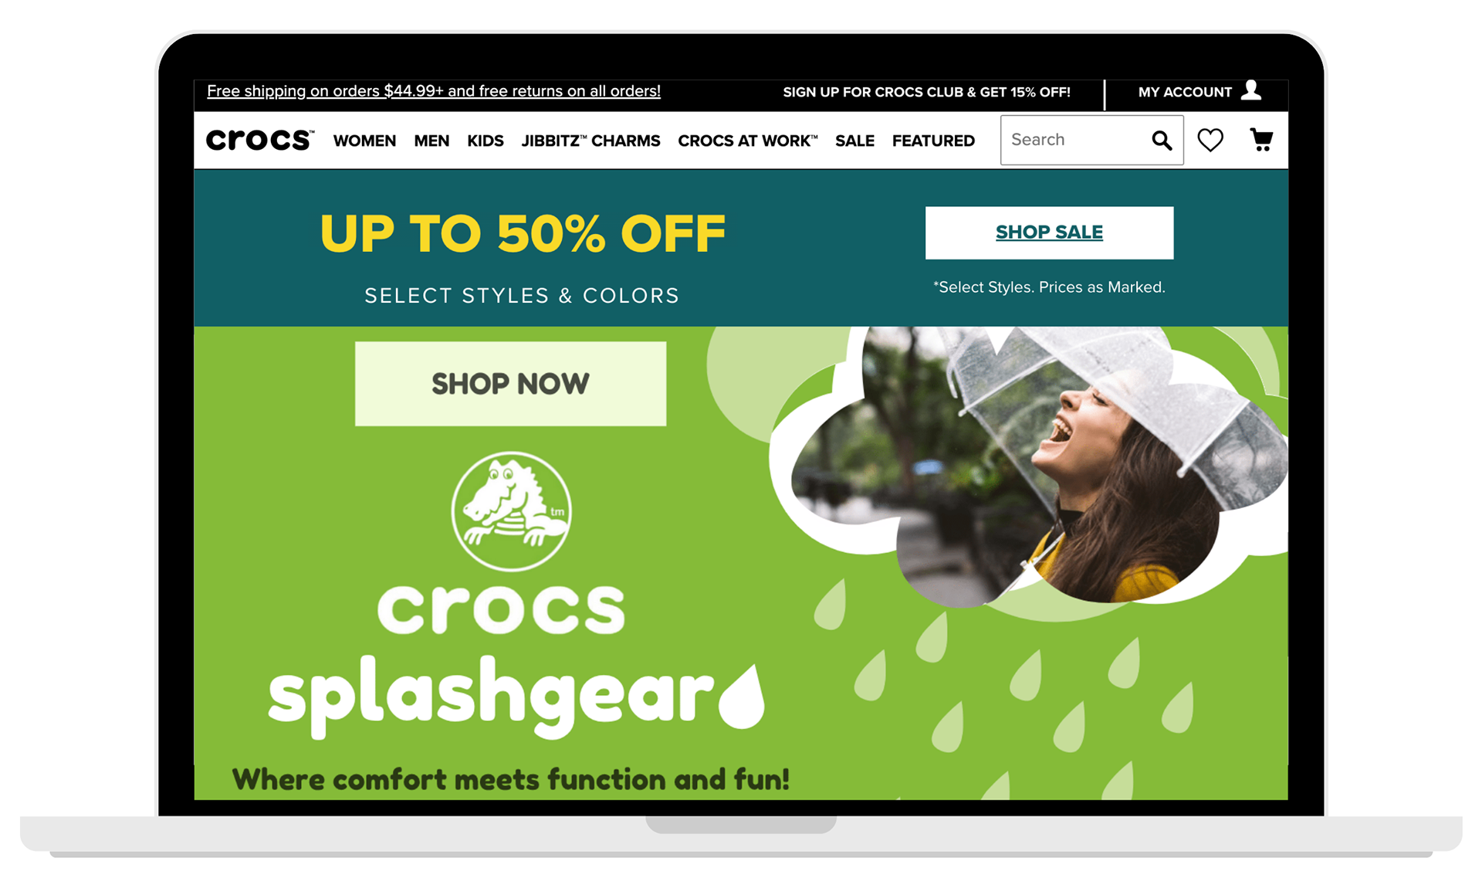Open the shopping cart icon
Screen dimensions: 1482x885
click(1261, 140)
